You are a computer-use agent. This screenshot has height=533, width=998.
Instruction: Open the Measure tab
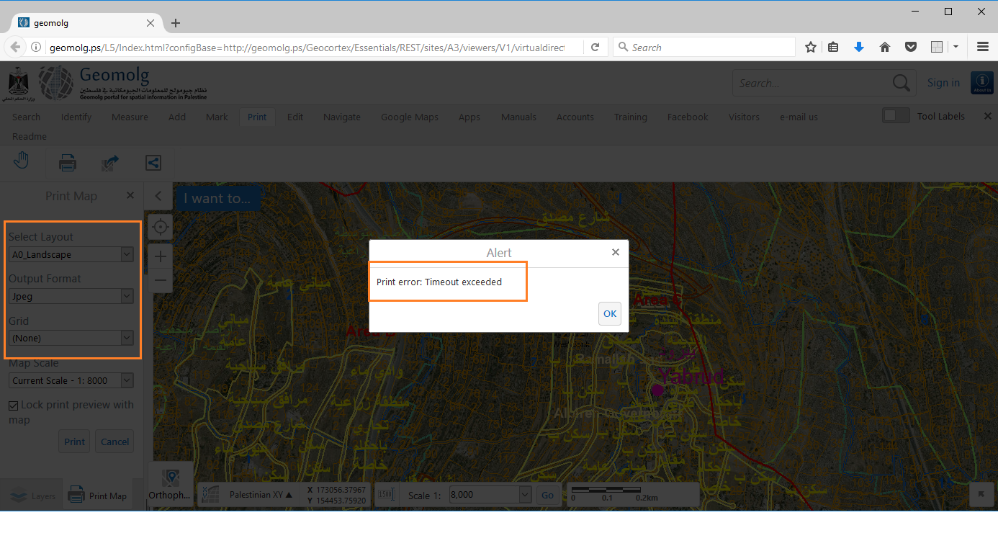point(130,117)
